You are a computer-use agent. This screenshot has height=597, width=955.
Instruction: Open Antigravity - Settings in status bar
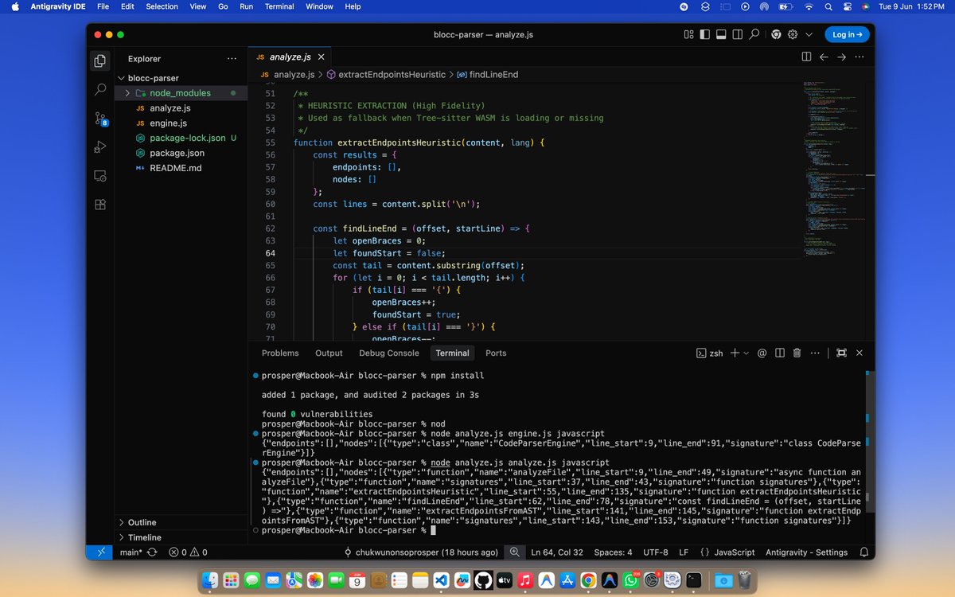(806, 552)
